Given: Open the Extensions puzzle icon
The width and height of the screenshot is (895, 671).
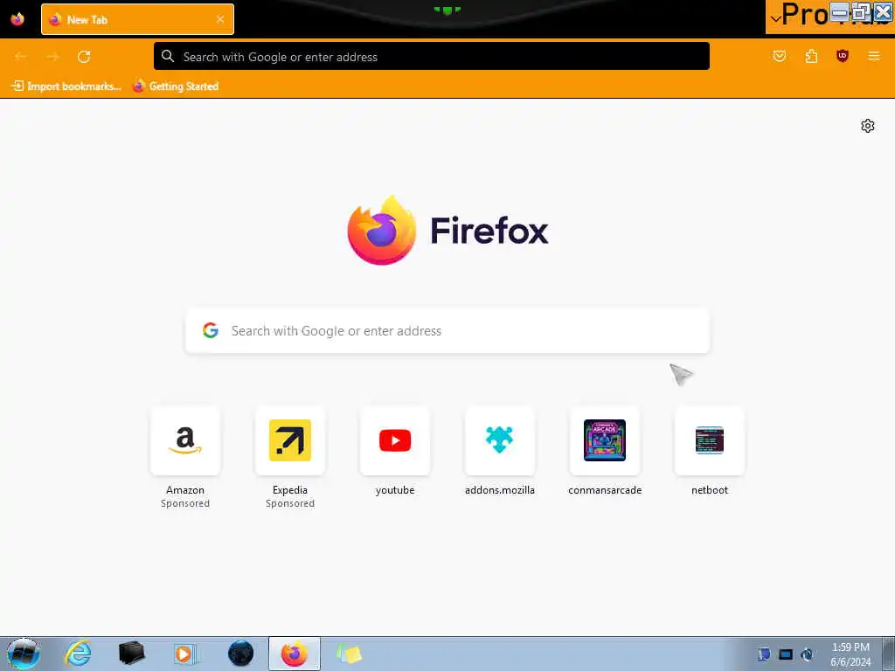Looking at the screenshot, I should point(811,56).
